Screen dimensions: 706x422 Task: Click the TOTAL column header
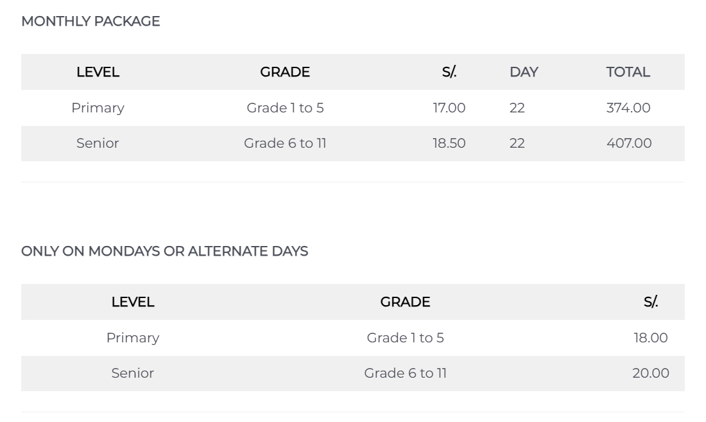628,72
